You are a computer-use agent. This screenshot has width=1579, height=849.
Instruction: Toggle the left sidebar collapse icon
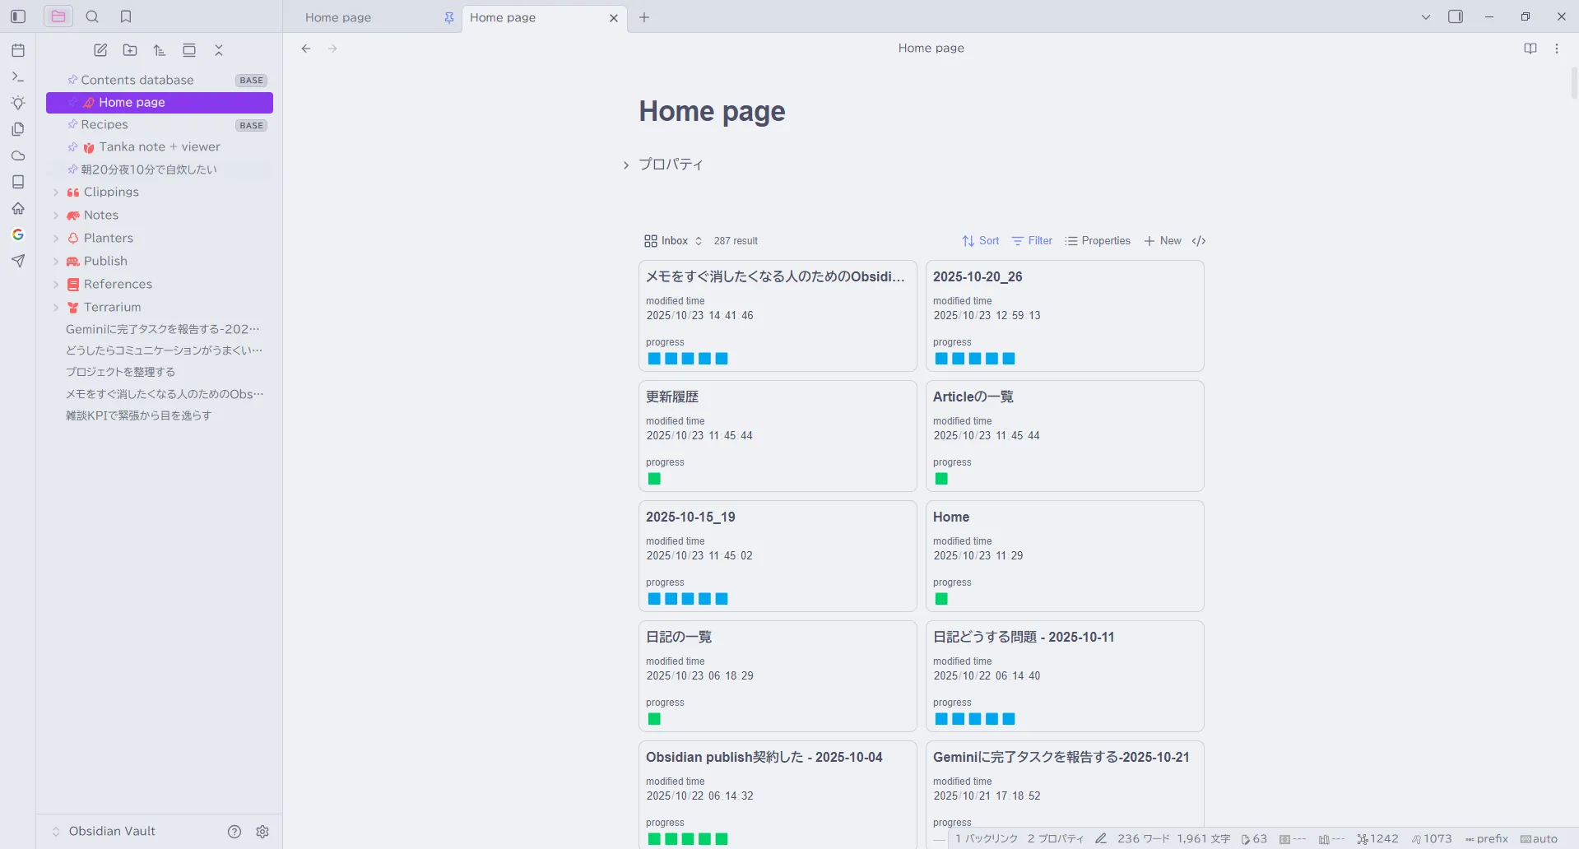[x=18, y=16]
